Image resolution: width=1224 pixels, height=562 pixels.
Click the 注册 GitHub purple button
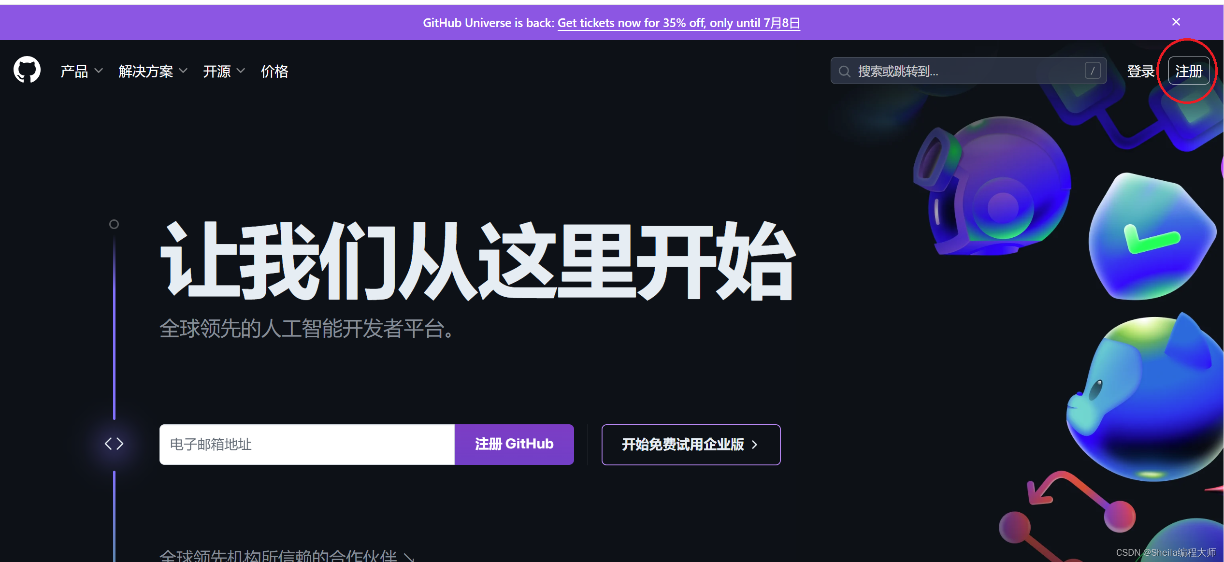(514, 444)
